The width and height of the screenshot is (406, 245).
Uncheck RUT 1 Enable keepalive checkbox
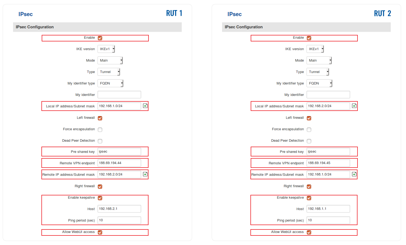pyautogui.click(x=100, y=198)
